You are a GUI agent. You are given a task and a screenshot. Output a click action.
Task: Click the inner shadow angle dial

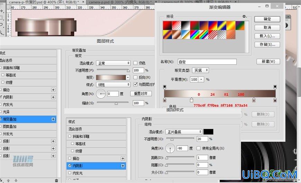pyautogui.click(x=170, y=148)
